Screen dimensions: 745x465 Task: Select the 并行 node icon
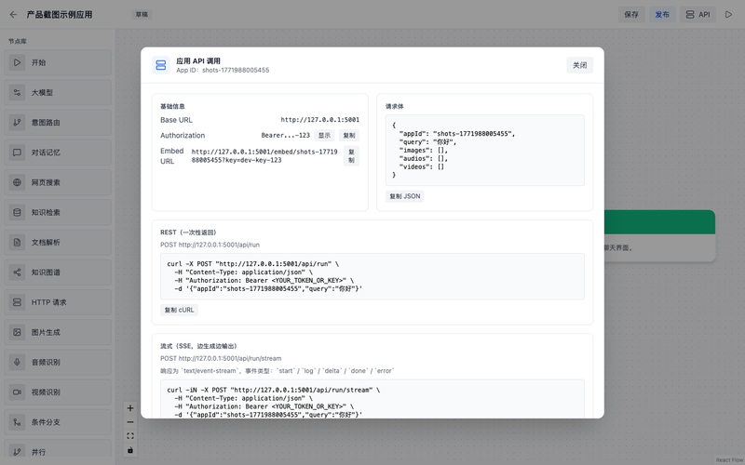(17, 452)
